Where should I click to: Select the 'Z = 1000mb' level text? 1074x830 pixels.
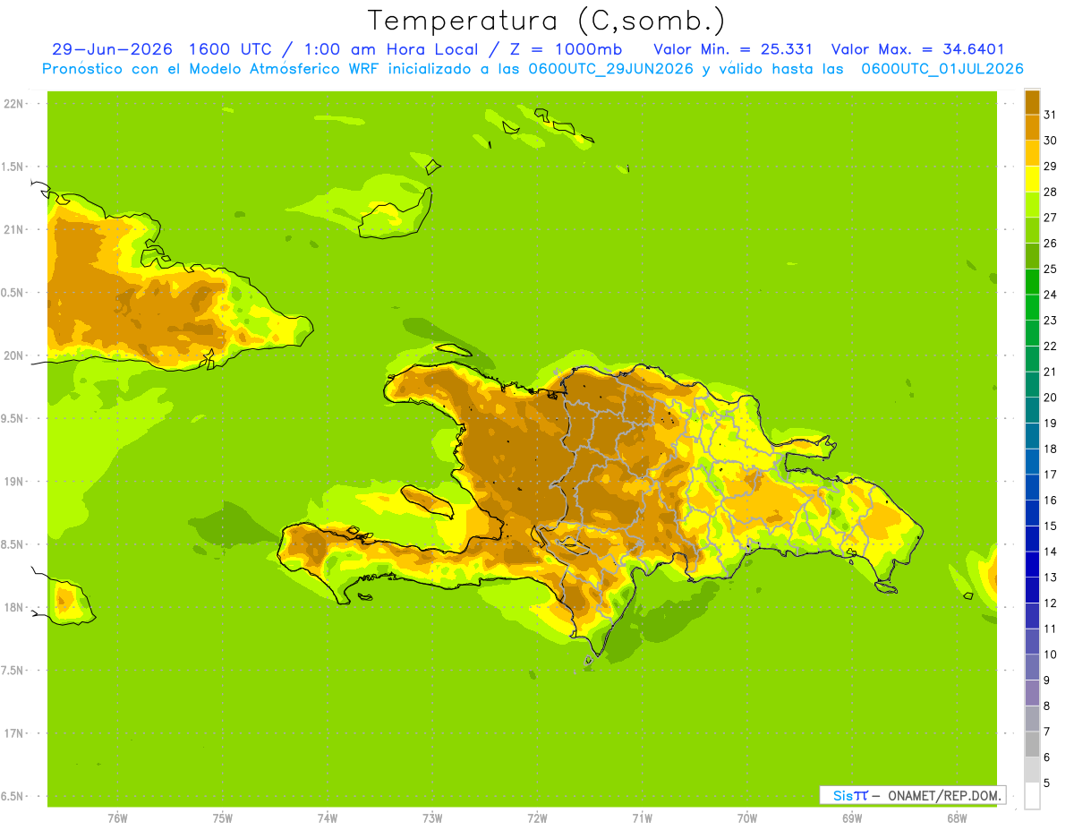click(566, 49)
